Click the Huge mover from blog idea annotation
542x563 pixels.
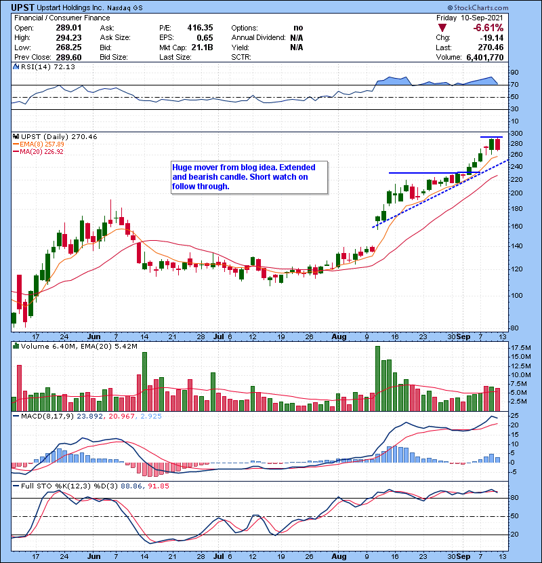[x=249, y=177]
